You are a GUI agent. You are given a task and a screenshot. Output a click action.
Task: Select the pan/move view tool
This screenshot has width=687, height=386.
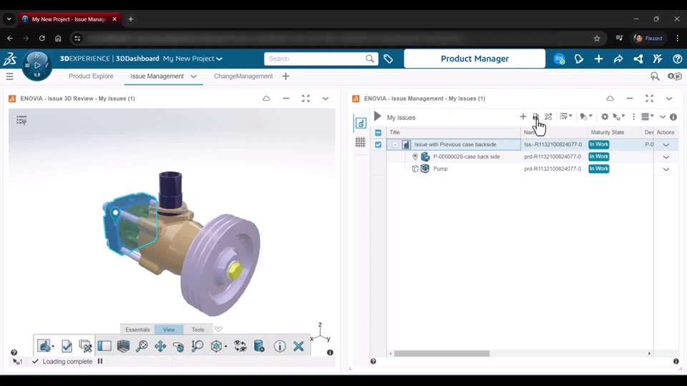tap(160, 347)
